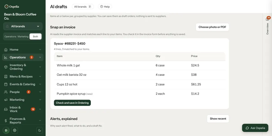Click the Show recent button
The image size is (272, 136).
(x=218, y=119)
